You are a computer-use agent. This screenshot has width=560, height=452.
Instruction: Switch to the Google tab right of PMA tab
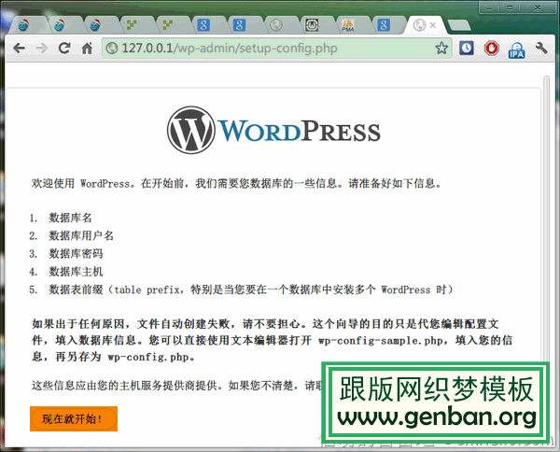384,25
